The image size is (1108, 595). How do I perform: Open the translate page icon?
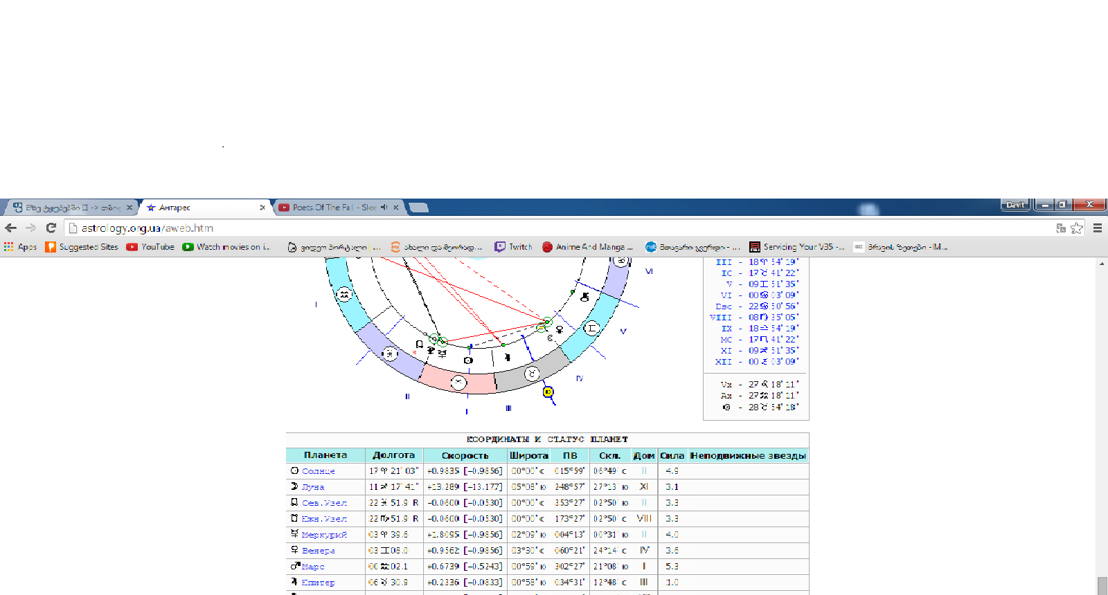click(x=1060, y=228)
